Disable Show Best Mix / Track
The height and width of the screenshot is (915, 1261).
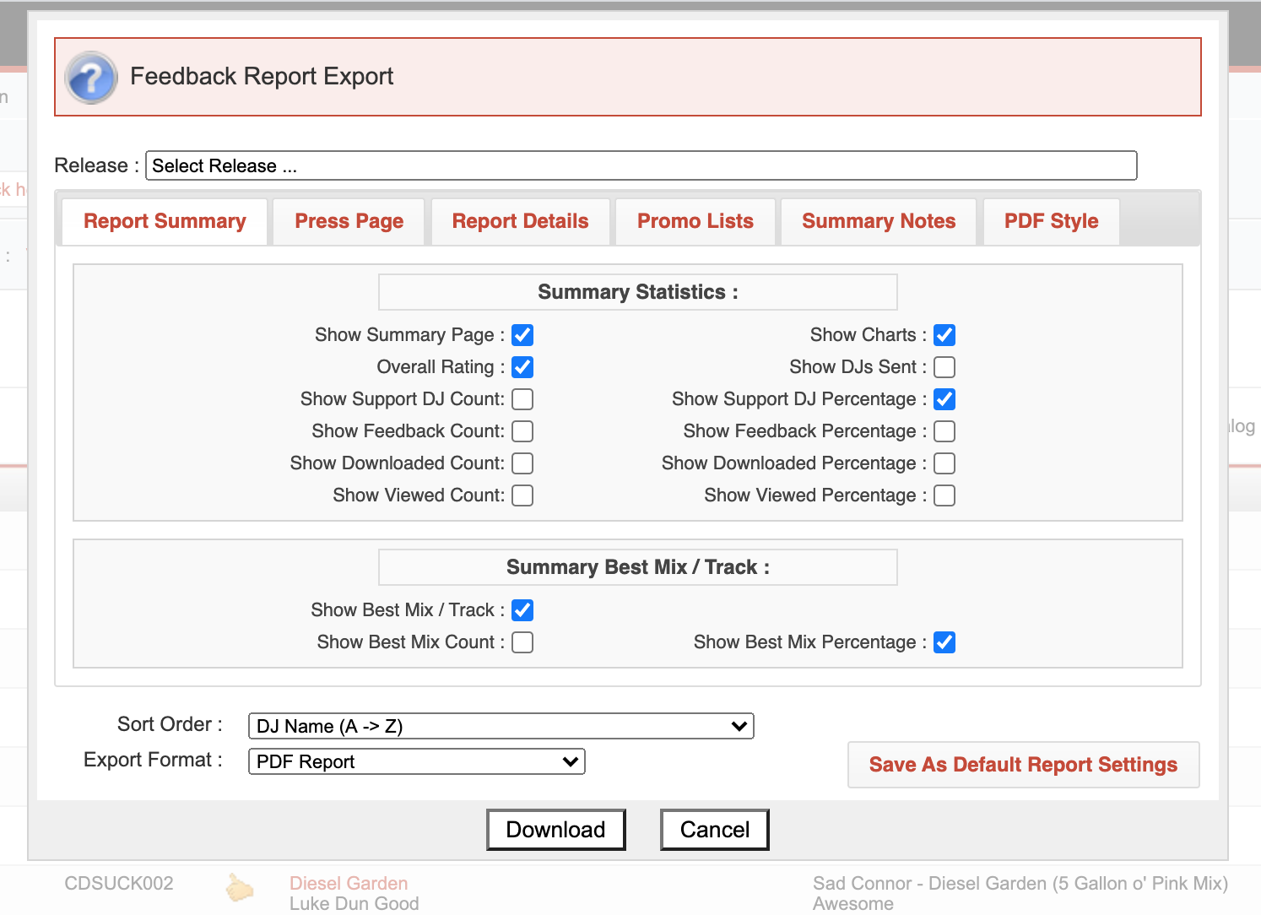click(522, 609)
